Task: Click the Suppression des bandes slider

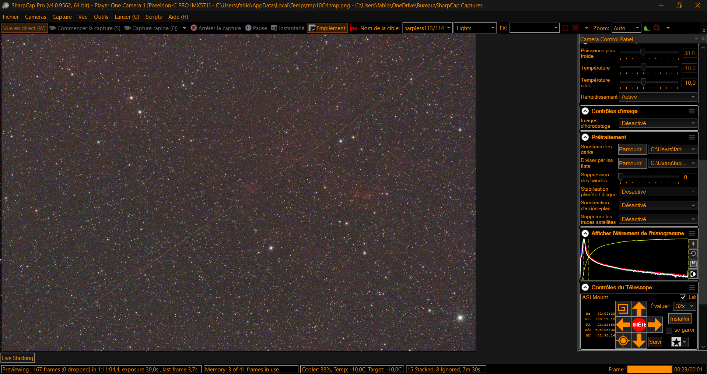Action: click(650, 177)
